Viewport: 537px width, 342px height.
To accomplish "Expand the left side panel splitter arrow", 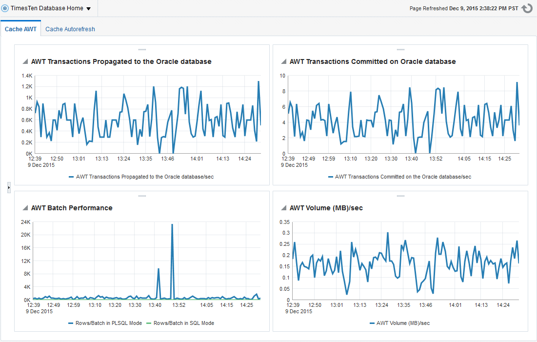I will (x=9, y=188).
